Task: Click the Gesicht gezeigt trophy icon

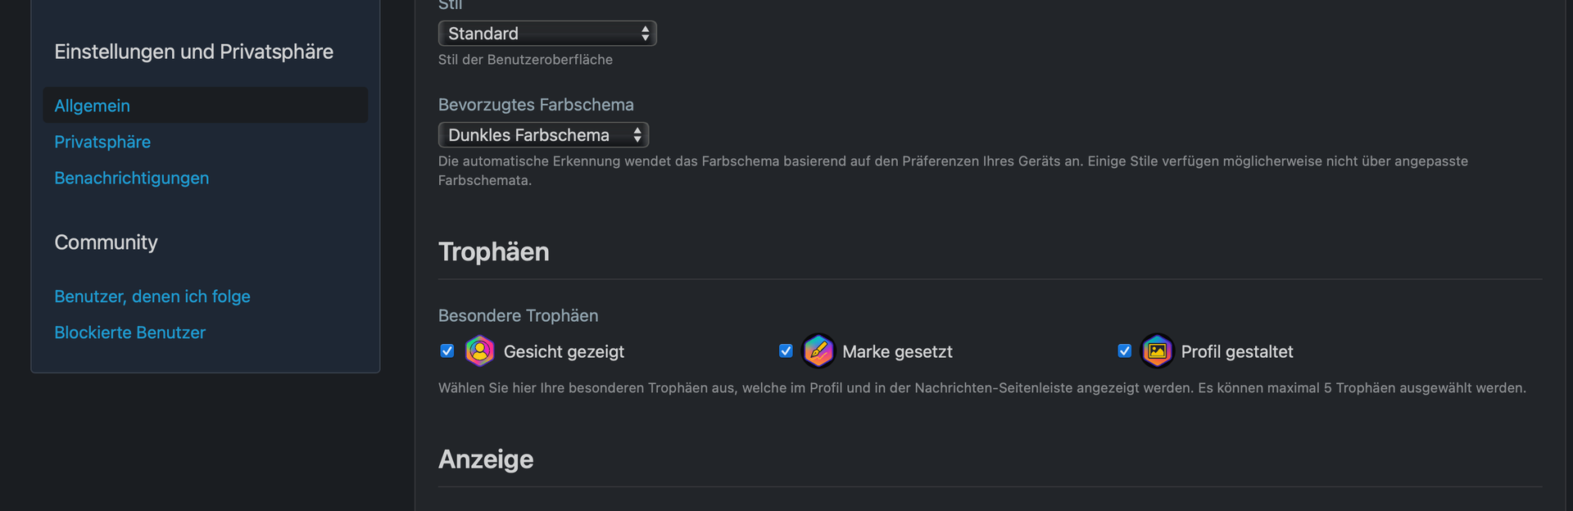Action: click(x=479, y=351)
